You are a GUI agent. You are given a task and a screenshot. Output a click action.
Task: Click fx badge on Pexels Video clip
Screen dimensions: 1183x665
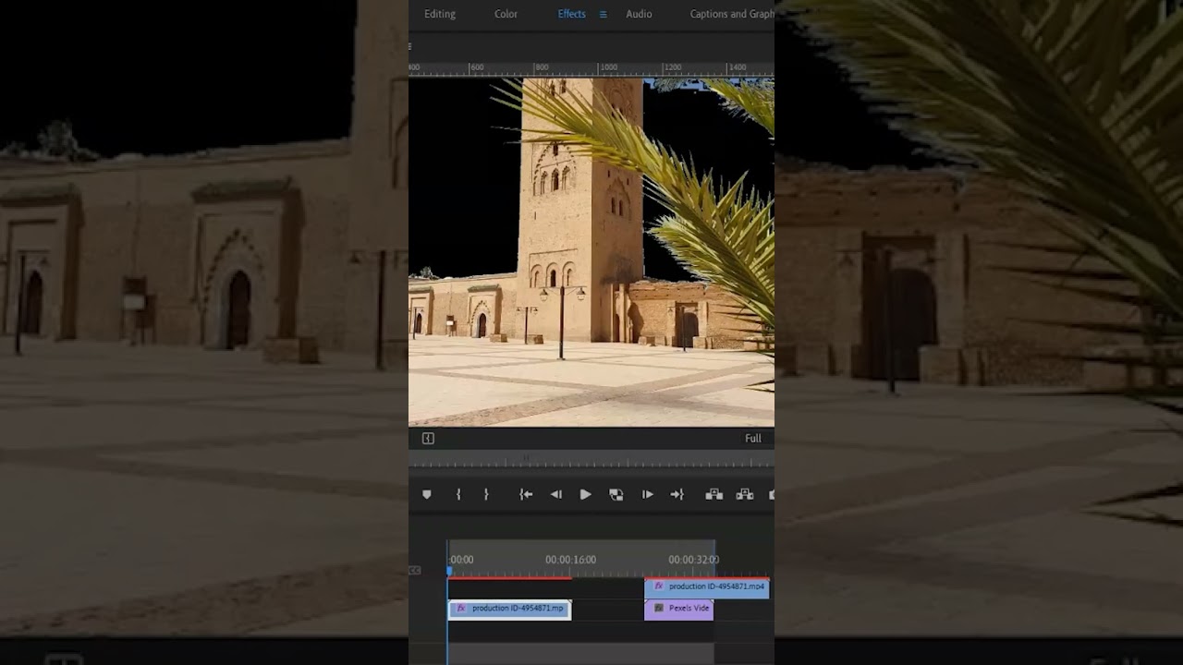click(659, 609)
